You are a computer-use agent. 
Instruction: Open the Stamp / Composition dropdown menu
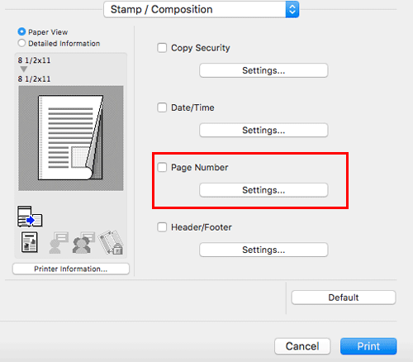[x=202, y=9]
